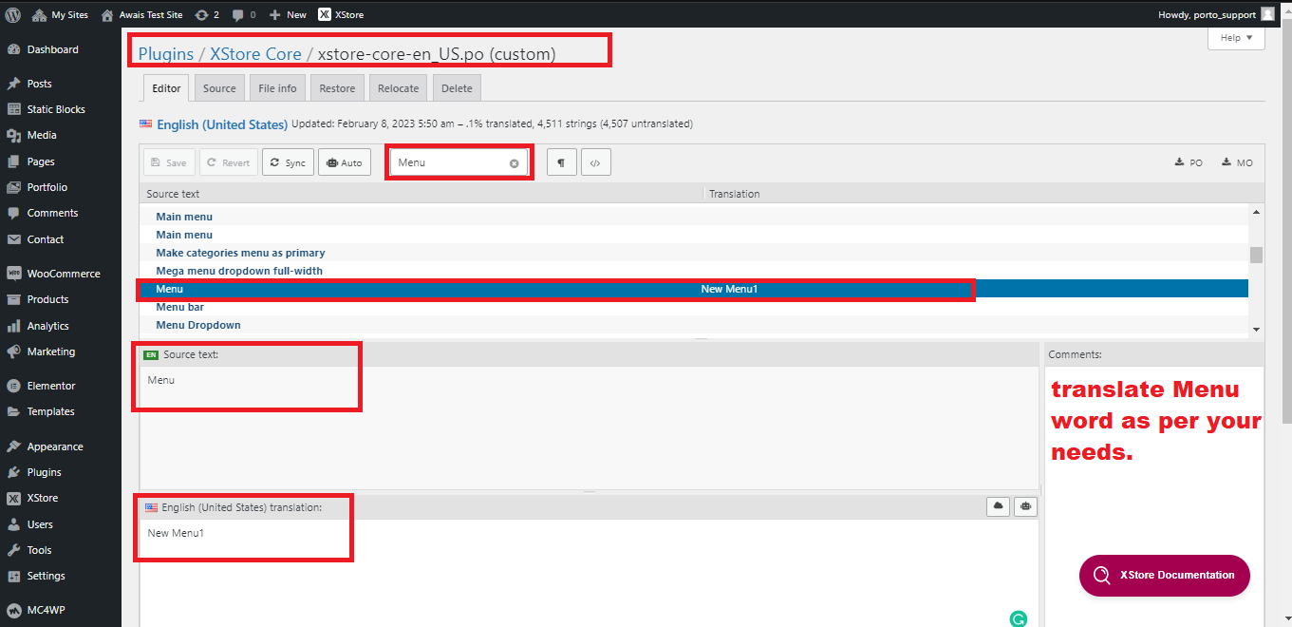Toggle code view button
This screenshot has width=1292, height=627.
(595, 162)
